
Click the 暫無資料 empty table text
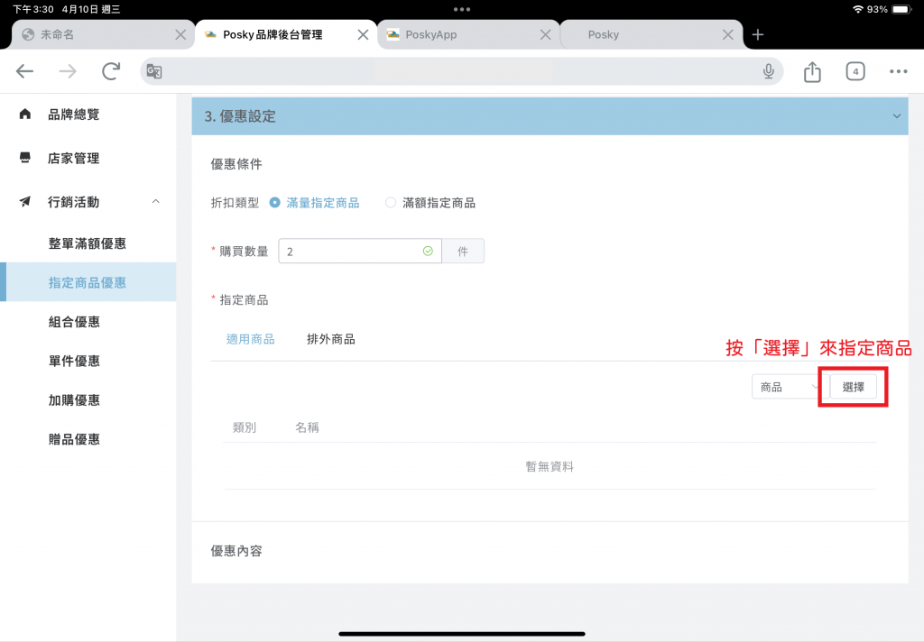pyautogui.click(x=550, y=466)
